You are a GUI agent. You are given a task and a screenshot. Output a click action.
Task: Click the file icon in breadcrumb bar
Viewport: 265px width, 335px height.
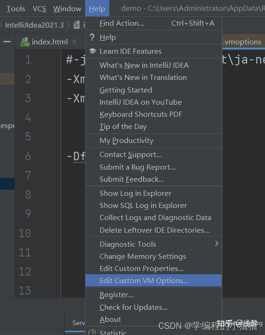tap(77, 25)
